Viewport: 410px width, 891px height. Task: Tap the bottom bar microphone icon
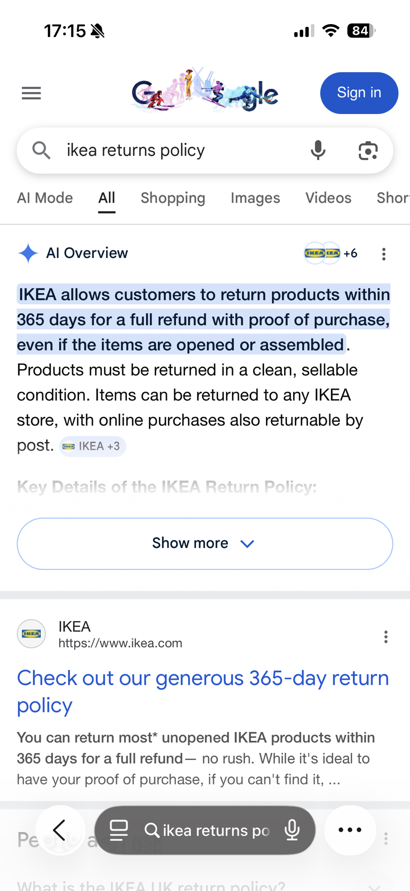(292, 830)
